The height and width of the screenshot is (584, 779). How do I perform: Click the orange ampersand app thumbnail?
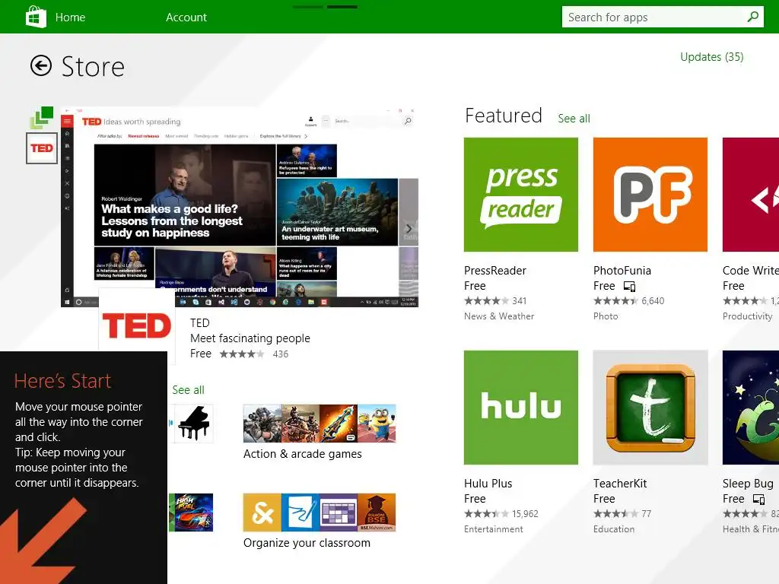262,513
